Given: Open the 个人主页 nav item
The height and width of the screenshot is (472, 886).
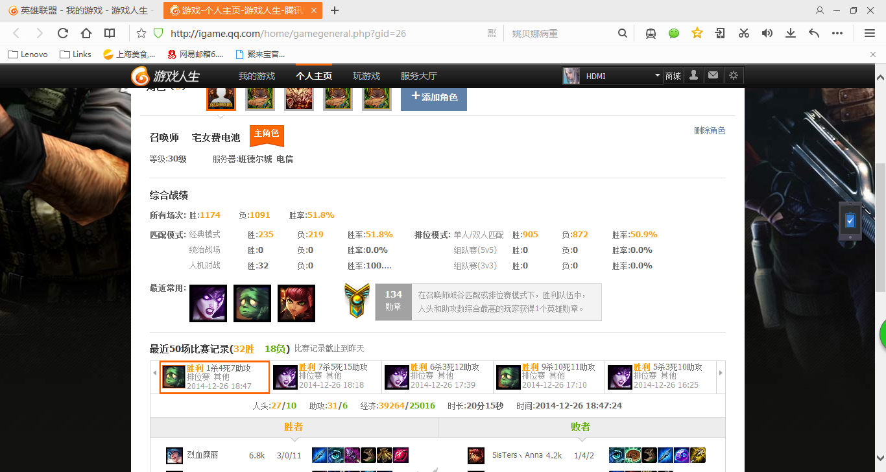Looking at the screenshot, I should [x=314, y=76].
